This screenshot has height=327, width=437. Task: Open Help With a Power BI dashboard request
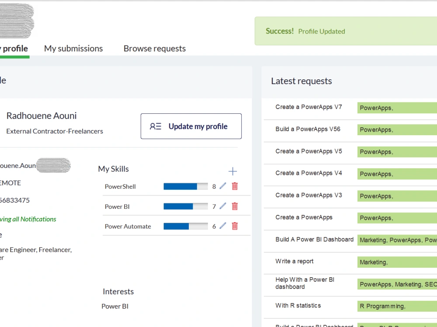coord(305,283)
